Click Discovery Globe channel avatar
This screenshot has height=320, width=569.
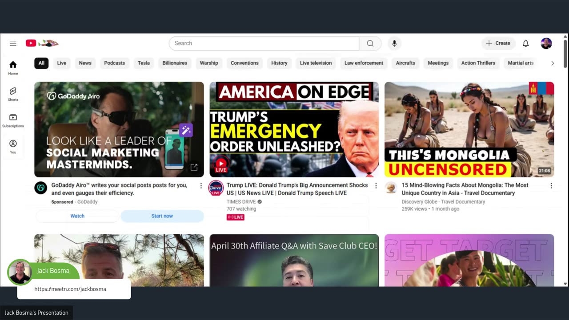tap(391, 188)
